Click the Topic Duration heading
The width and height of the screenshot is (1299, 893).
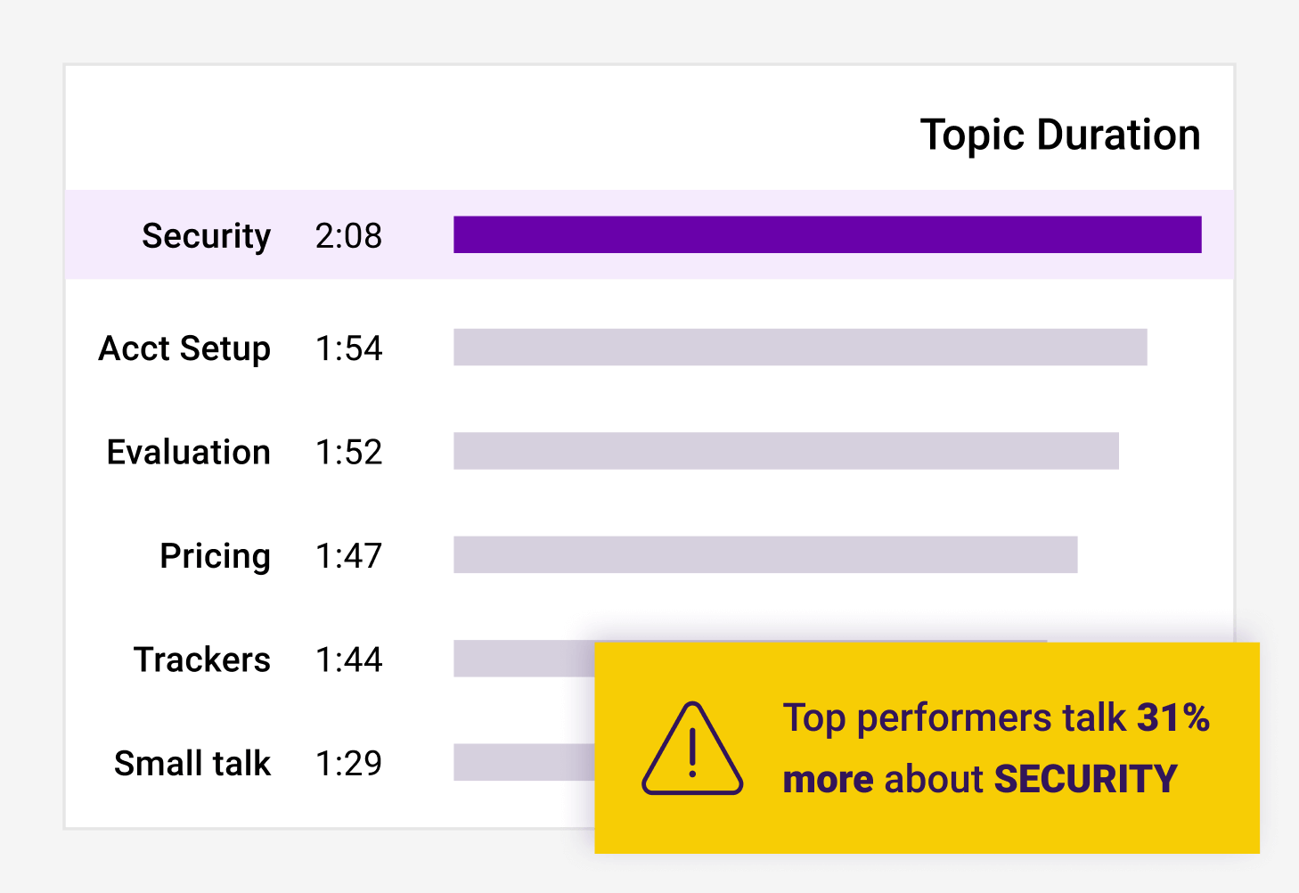[1060, 135]
